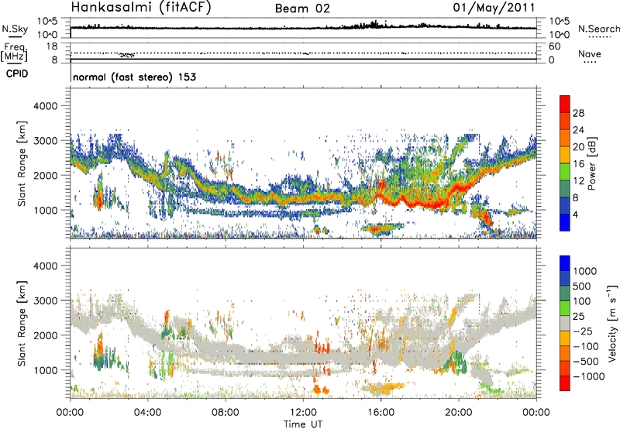The image size is (620, 429).
Task: Click the 'N.Search' legend label
Action: point(598,29)
